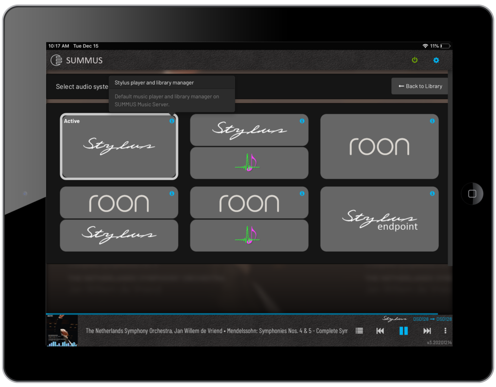Click tooltip title 'Stylus player and library manager'
The height and width of the screenshot is (387, 496).
tap(154, 83)
